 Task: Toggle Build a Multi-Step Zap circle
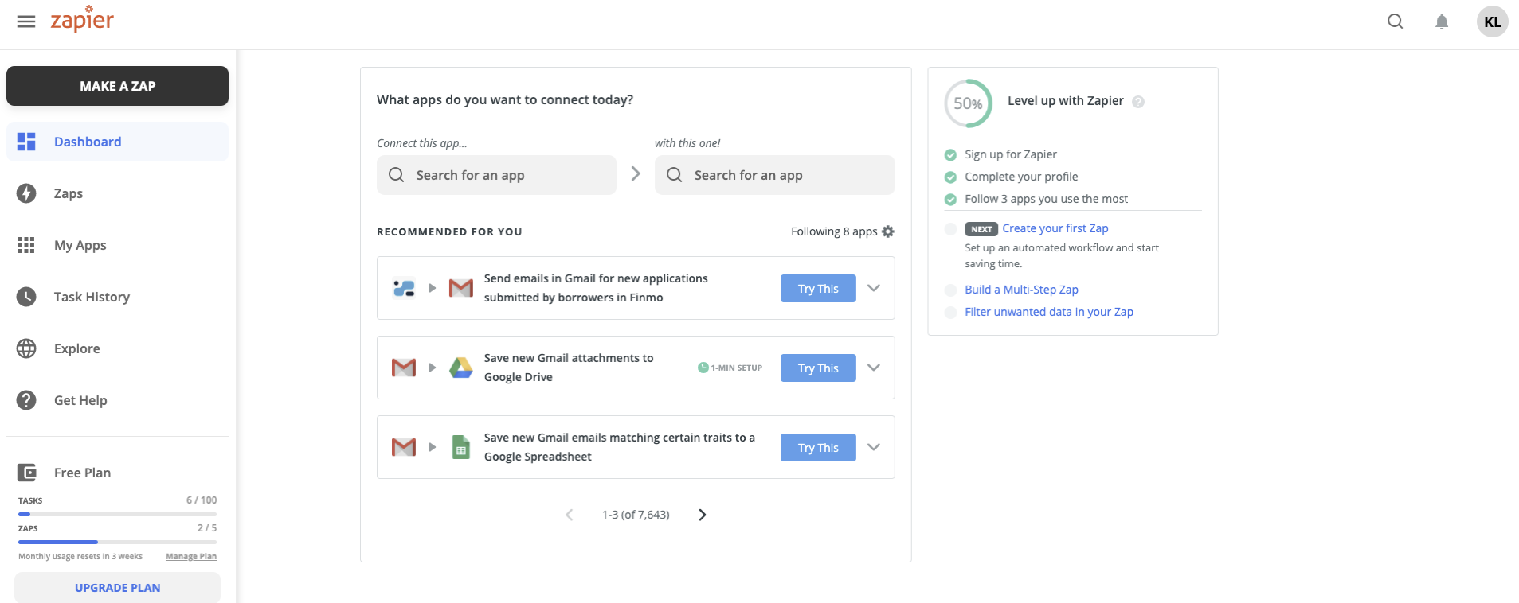point(950,290)
